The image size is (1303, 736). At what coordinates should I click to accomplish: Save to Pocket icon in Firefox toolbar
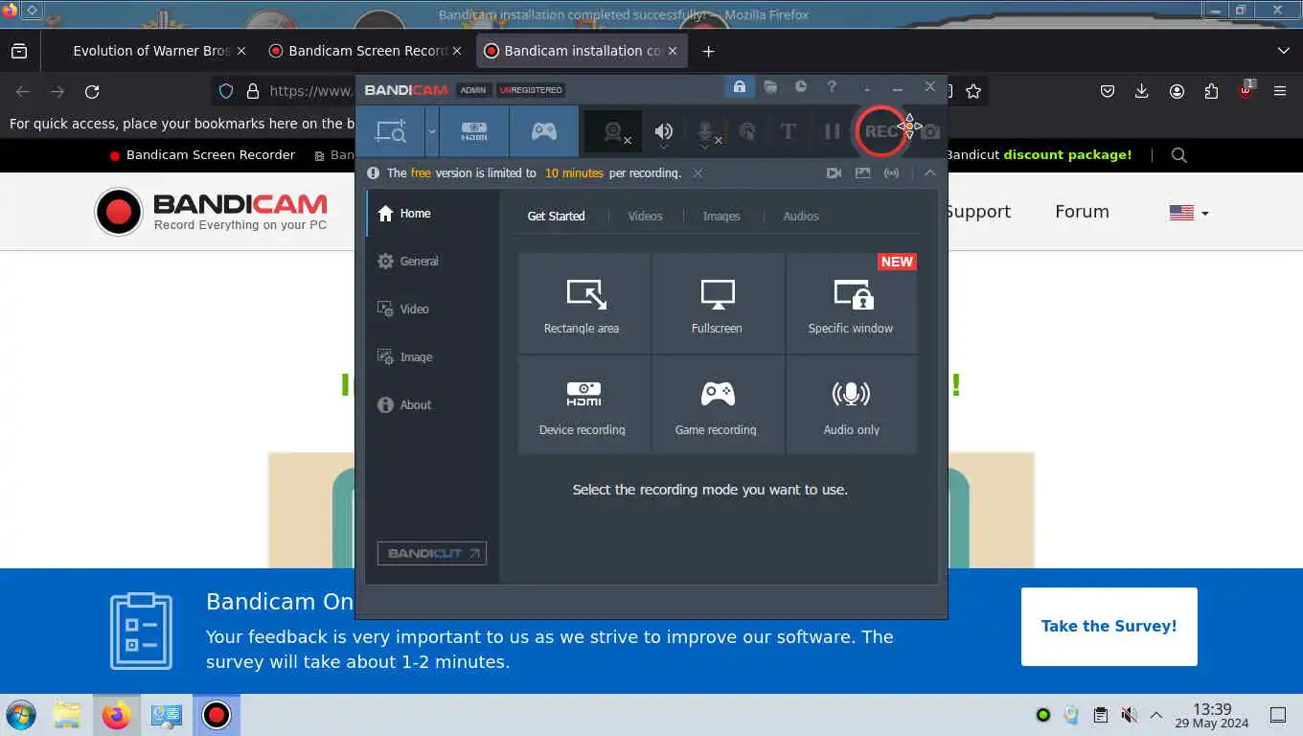click(1107, 91)
